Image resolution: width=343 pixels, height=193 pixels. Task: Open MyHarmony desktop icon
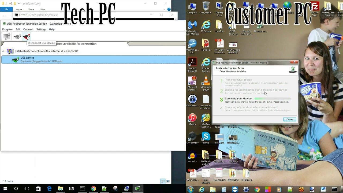[x=192, y=138]
